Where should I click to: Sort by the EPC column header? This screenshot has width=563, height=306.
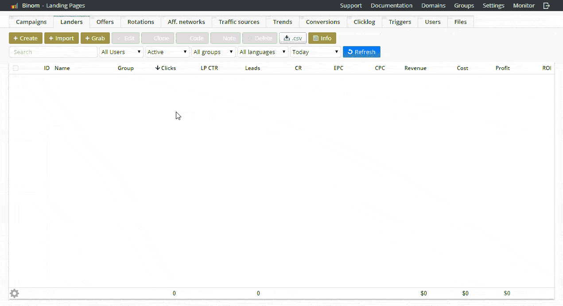(338, 68)
